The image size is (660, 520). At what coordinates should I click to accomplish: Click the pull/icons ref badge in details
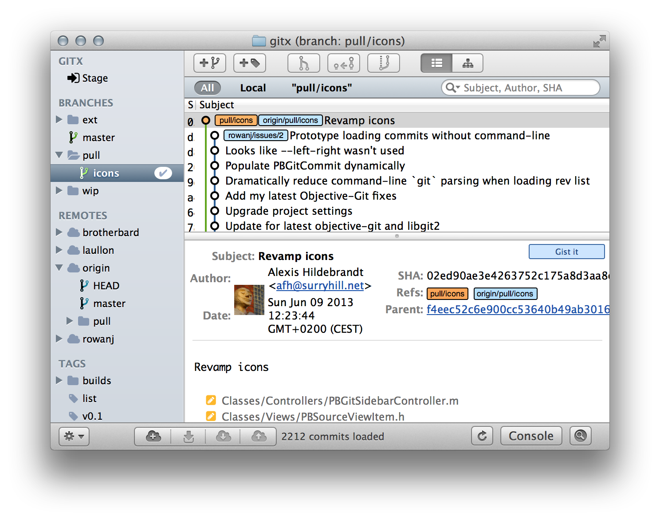[447, 294]
